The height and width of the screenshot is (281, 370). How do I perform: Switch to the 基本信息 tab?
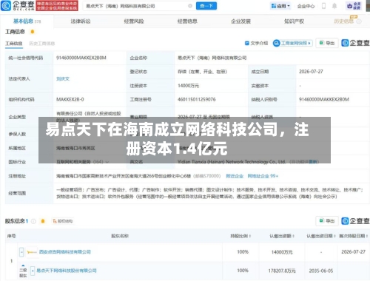(27, 21)
